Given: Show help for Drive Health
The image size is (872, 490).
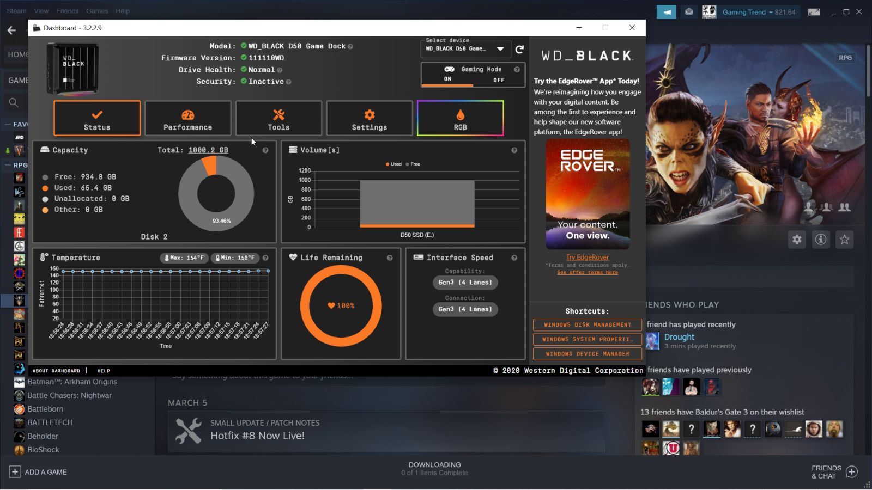Looking at the screenshot, I should [280, 70].
